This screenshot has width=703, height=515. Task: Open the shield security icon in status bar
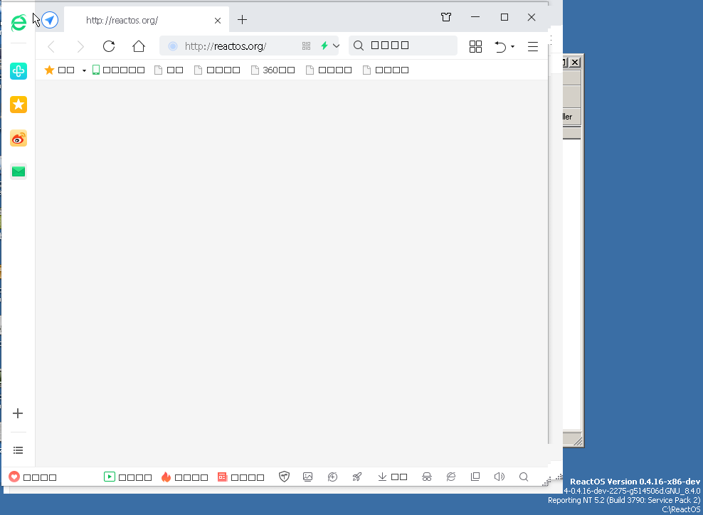pos(285,477)
